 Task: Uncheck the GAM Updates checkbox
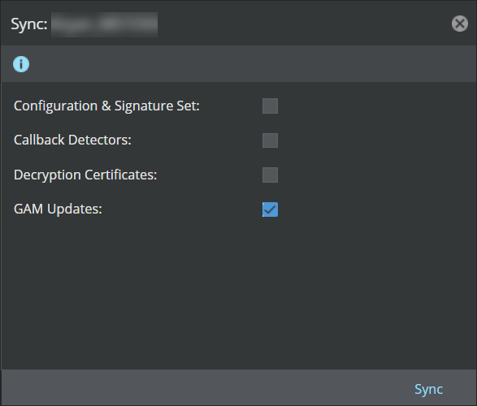pos(270,209)
